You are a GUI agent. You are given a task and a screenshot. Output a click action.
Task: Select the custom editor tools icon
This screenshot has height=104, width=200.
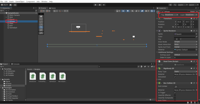coord(41,33)
